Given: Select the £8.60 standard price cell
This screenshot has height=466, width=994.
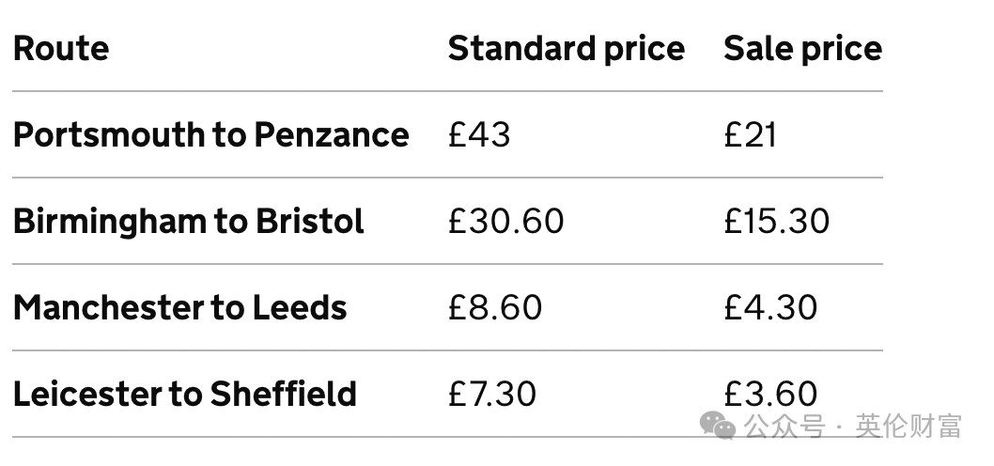Looking at the screenshot, I should [494, 307].
